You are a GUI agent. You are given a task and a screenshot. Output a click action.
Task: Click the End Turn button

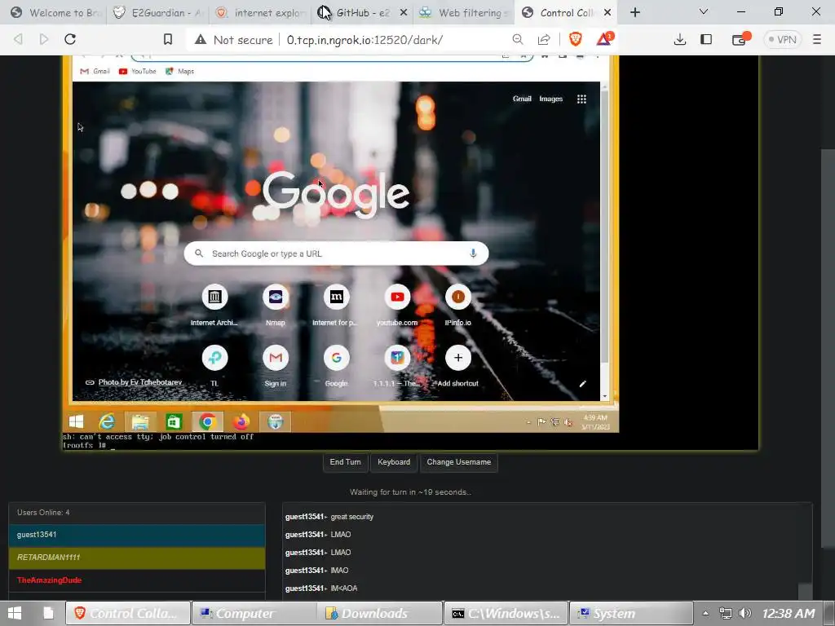(345, 462)
